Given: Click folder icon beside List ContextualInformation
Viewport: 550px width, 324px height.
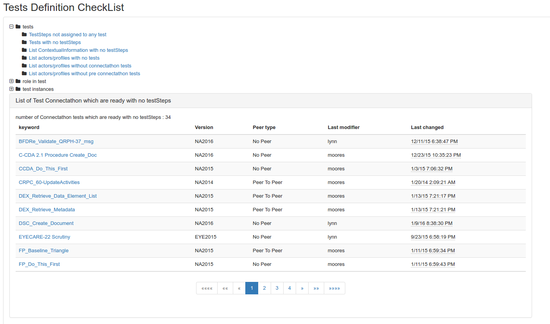Looking at the screenshot, I should (24, 50).
